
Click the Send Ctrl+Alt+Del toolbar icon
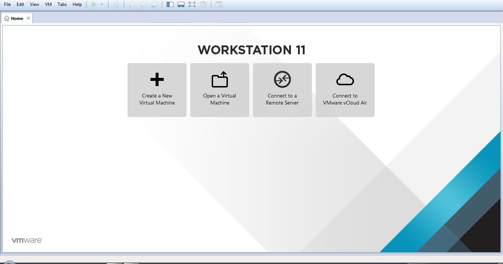(116, 4)
